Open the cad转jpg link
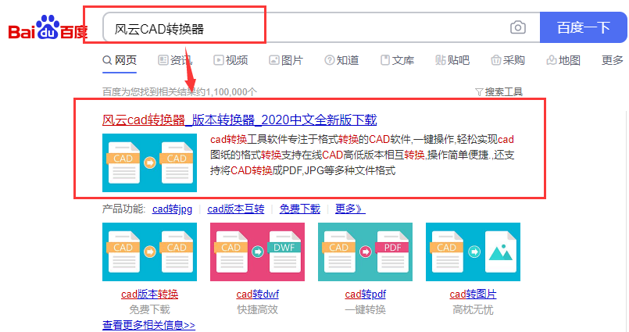Image resolution: width=629 pixels, height=332 pixels. pos(172,209)
